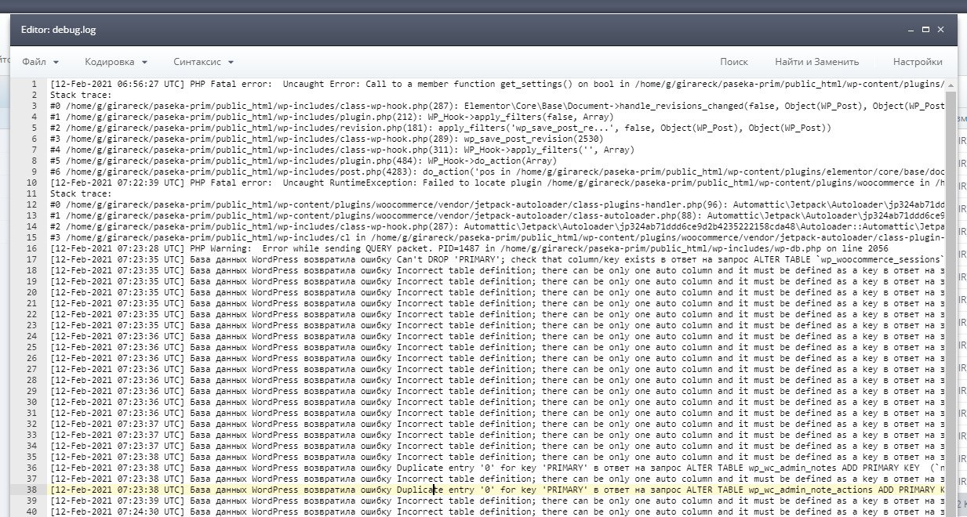Click the "Can't DROP 'PRIMARY'" log line
This screenshot has width=967, height=517.
coord(498,259)
